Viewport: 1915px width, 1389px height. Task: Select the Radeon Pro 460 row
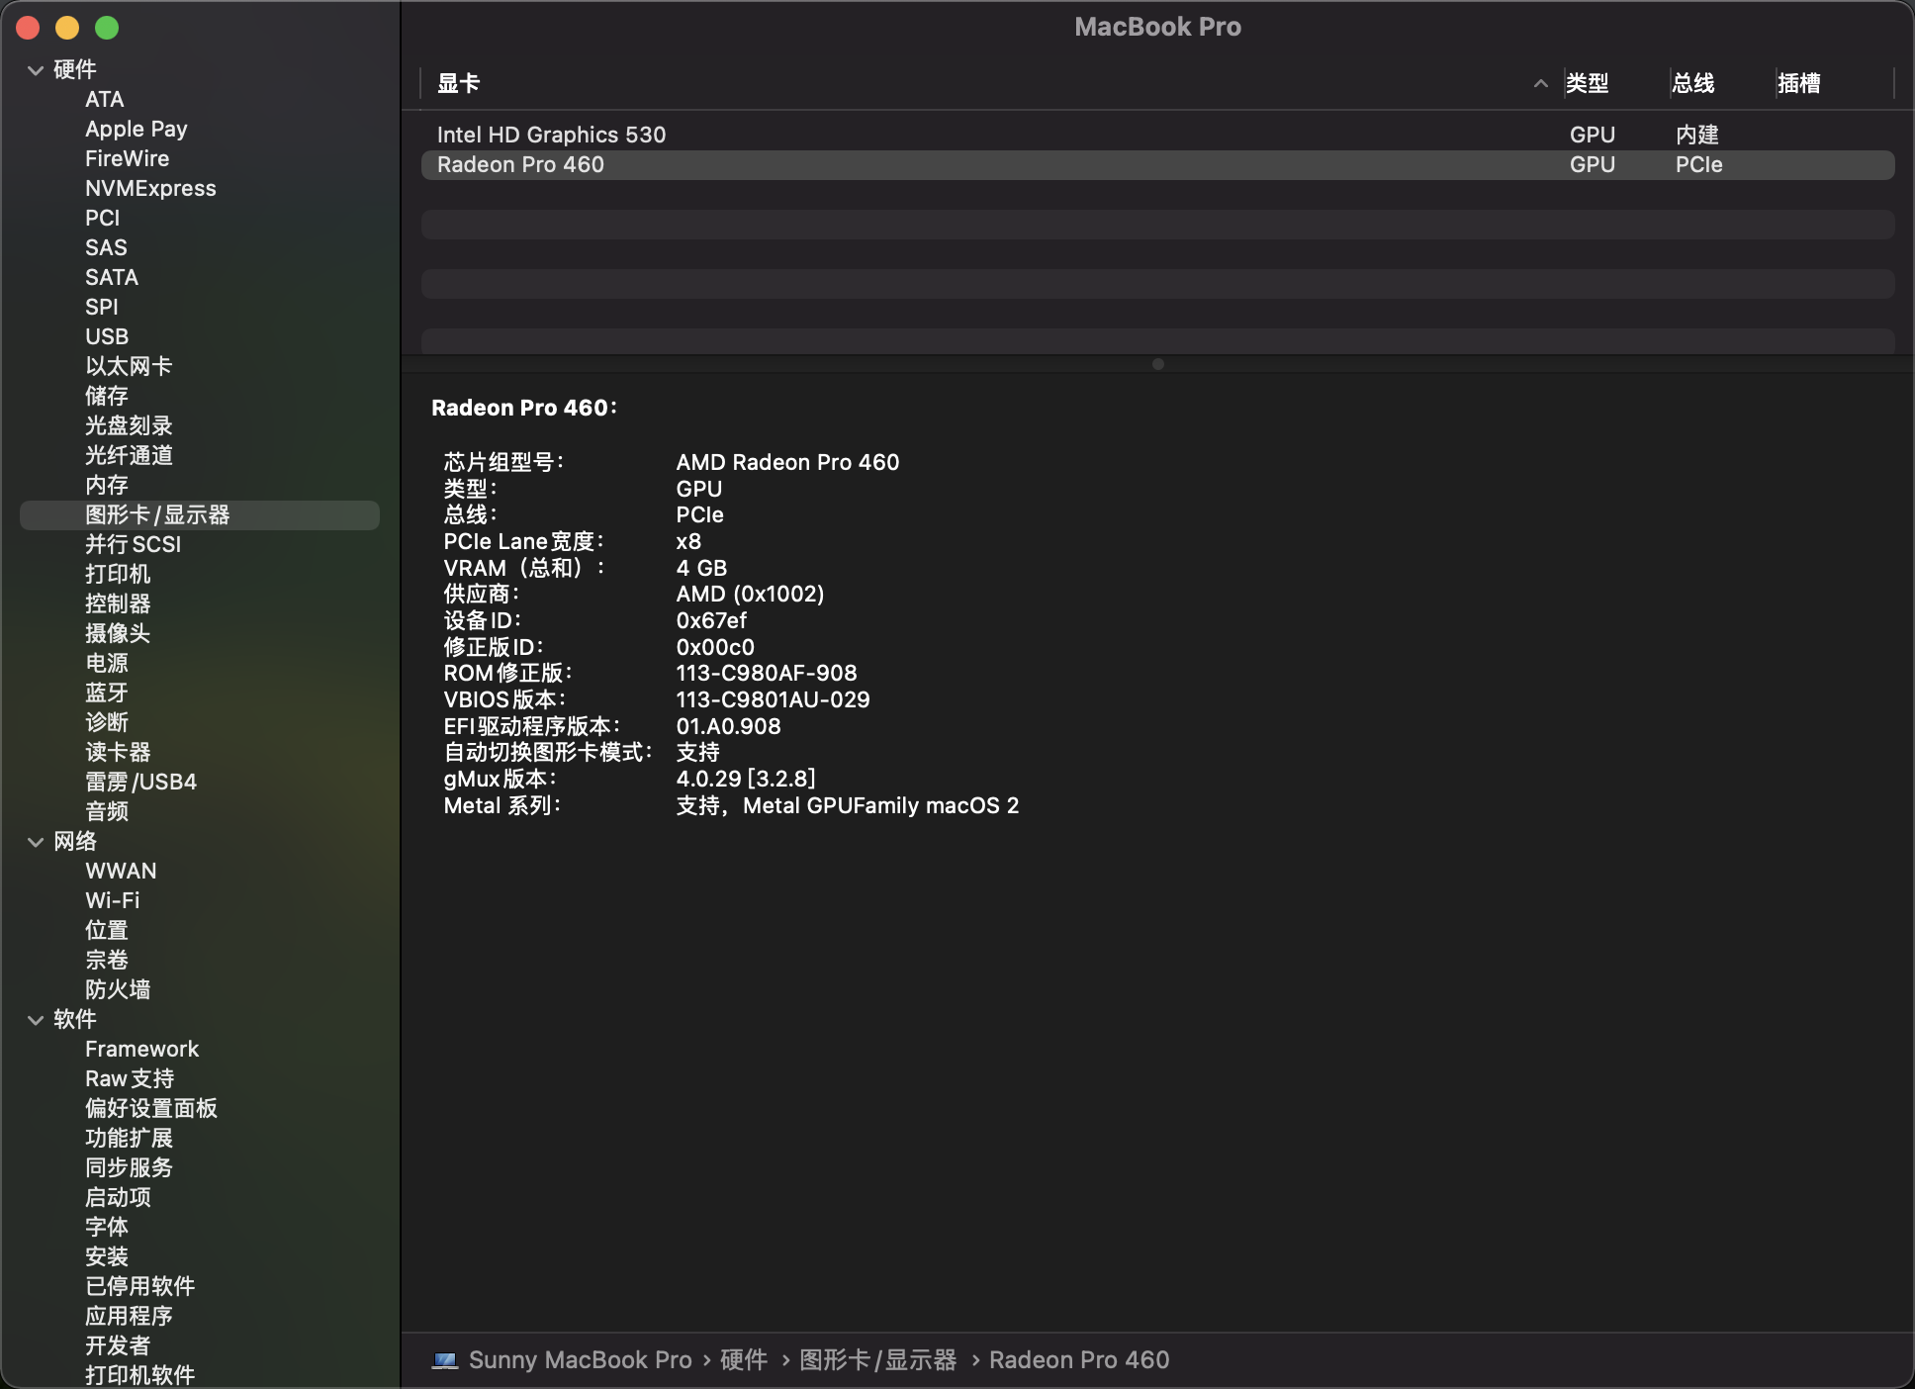520,165
